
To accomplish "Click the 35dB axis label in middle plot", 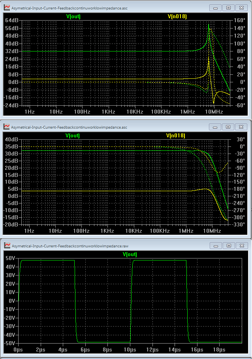I will (x=11, y=146).
